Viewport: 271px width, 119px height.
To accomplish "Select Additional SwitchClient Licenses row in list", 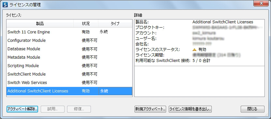I will coord(69,91).
